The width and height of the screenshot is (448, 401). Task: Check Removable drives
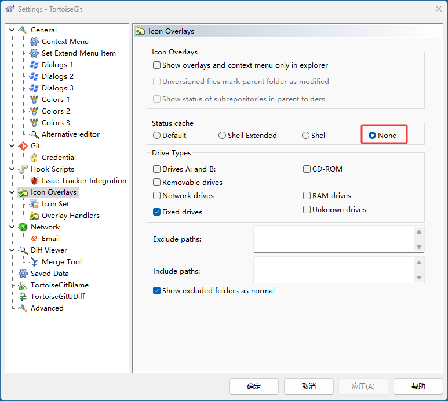[x=156, y=182]
